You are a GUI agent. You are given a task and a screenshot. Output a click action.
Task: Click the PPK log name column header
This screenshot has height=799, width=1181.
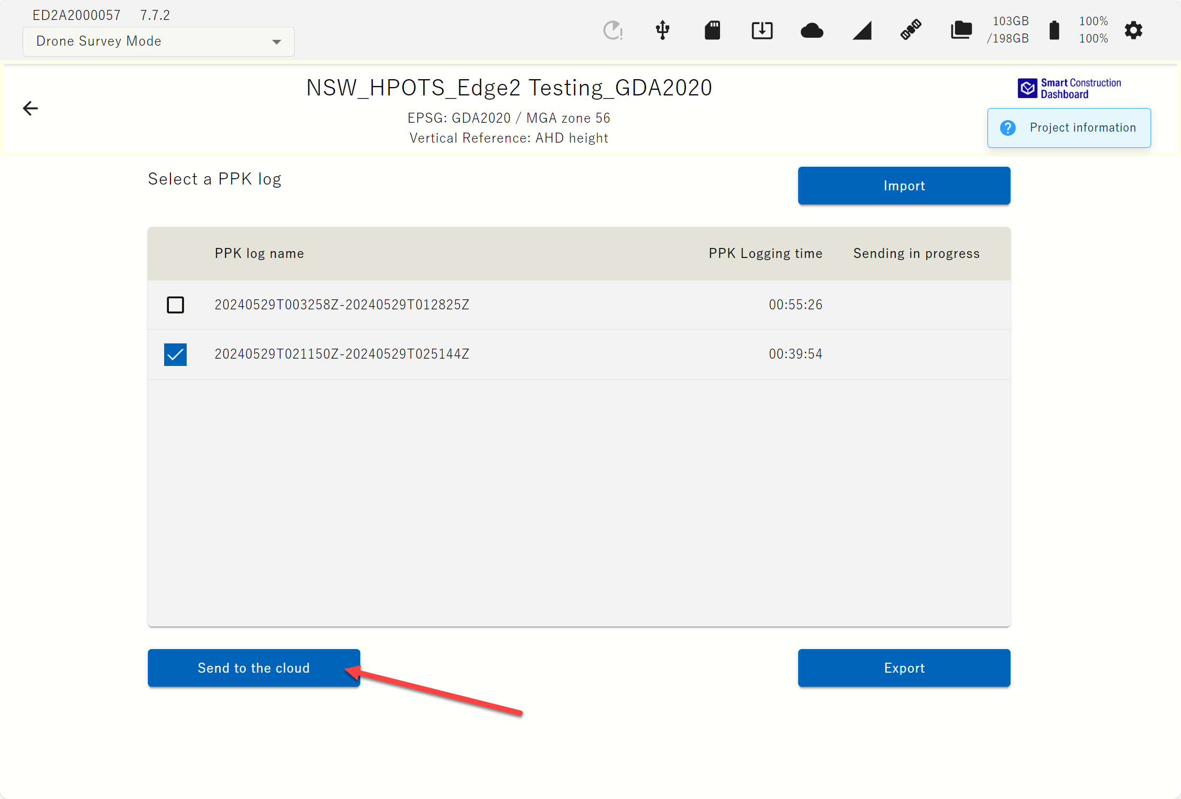pos(259,253)
